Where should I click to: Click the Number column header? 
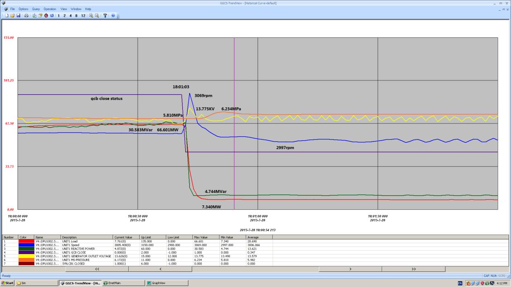pos(10,238)
